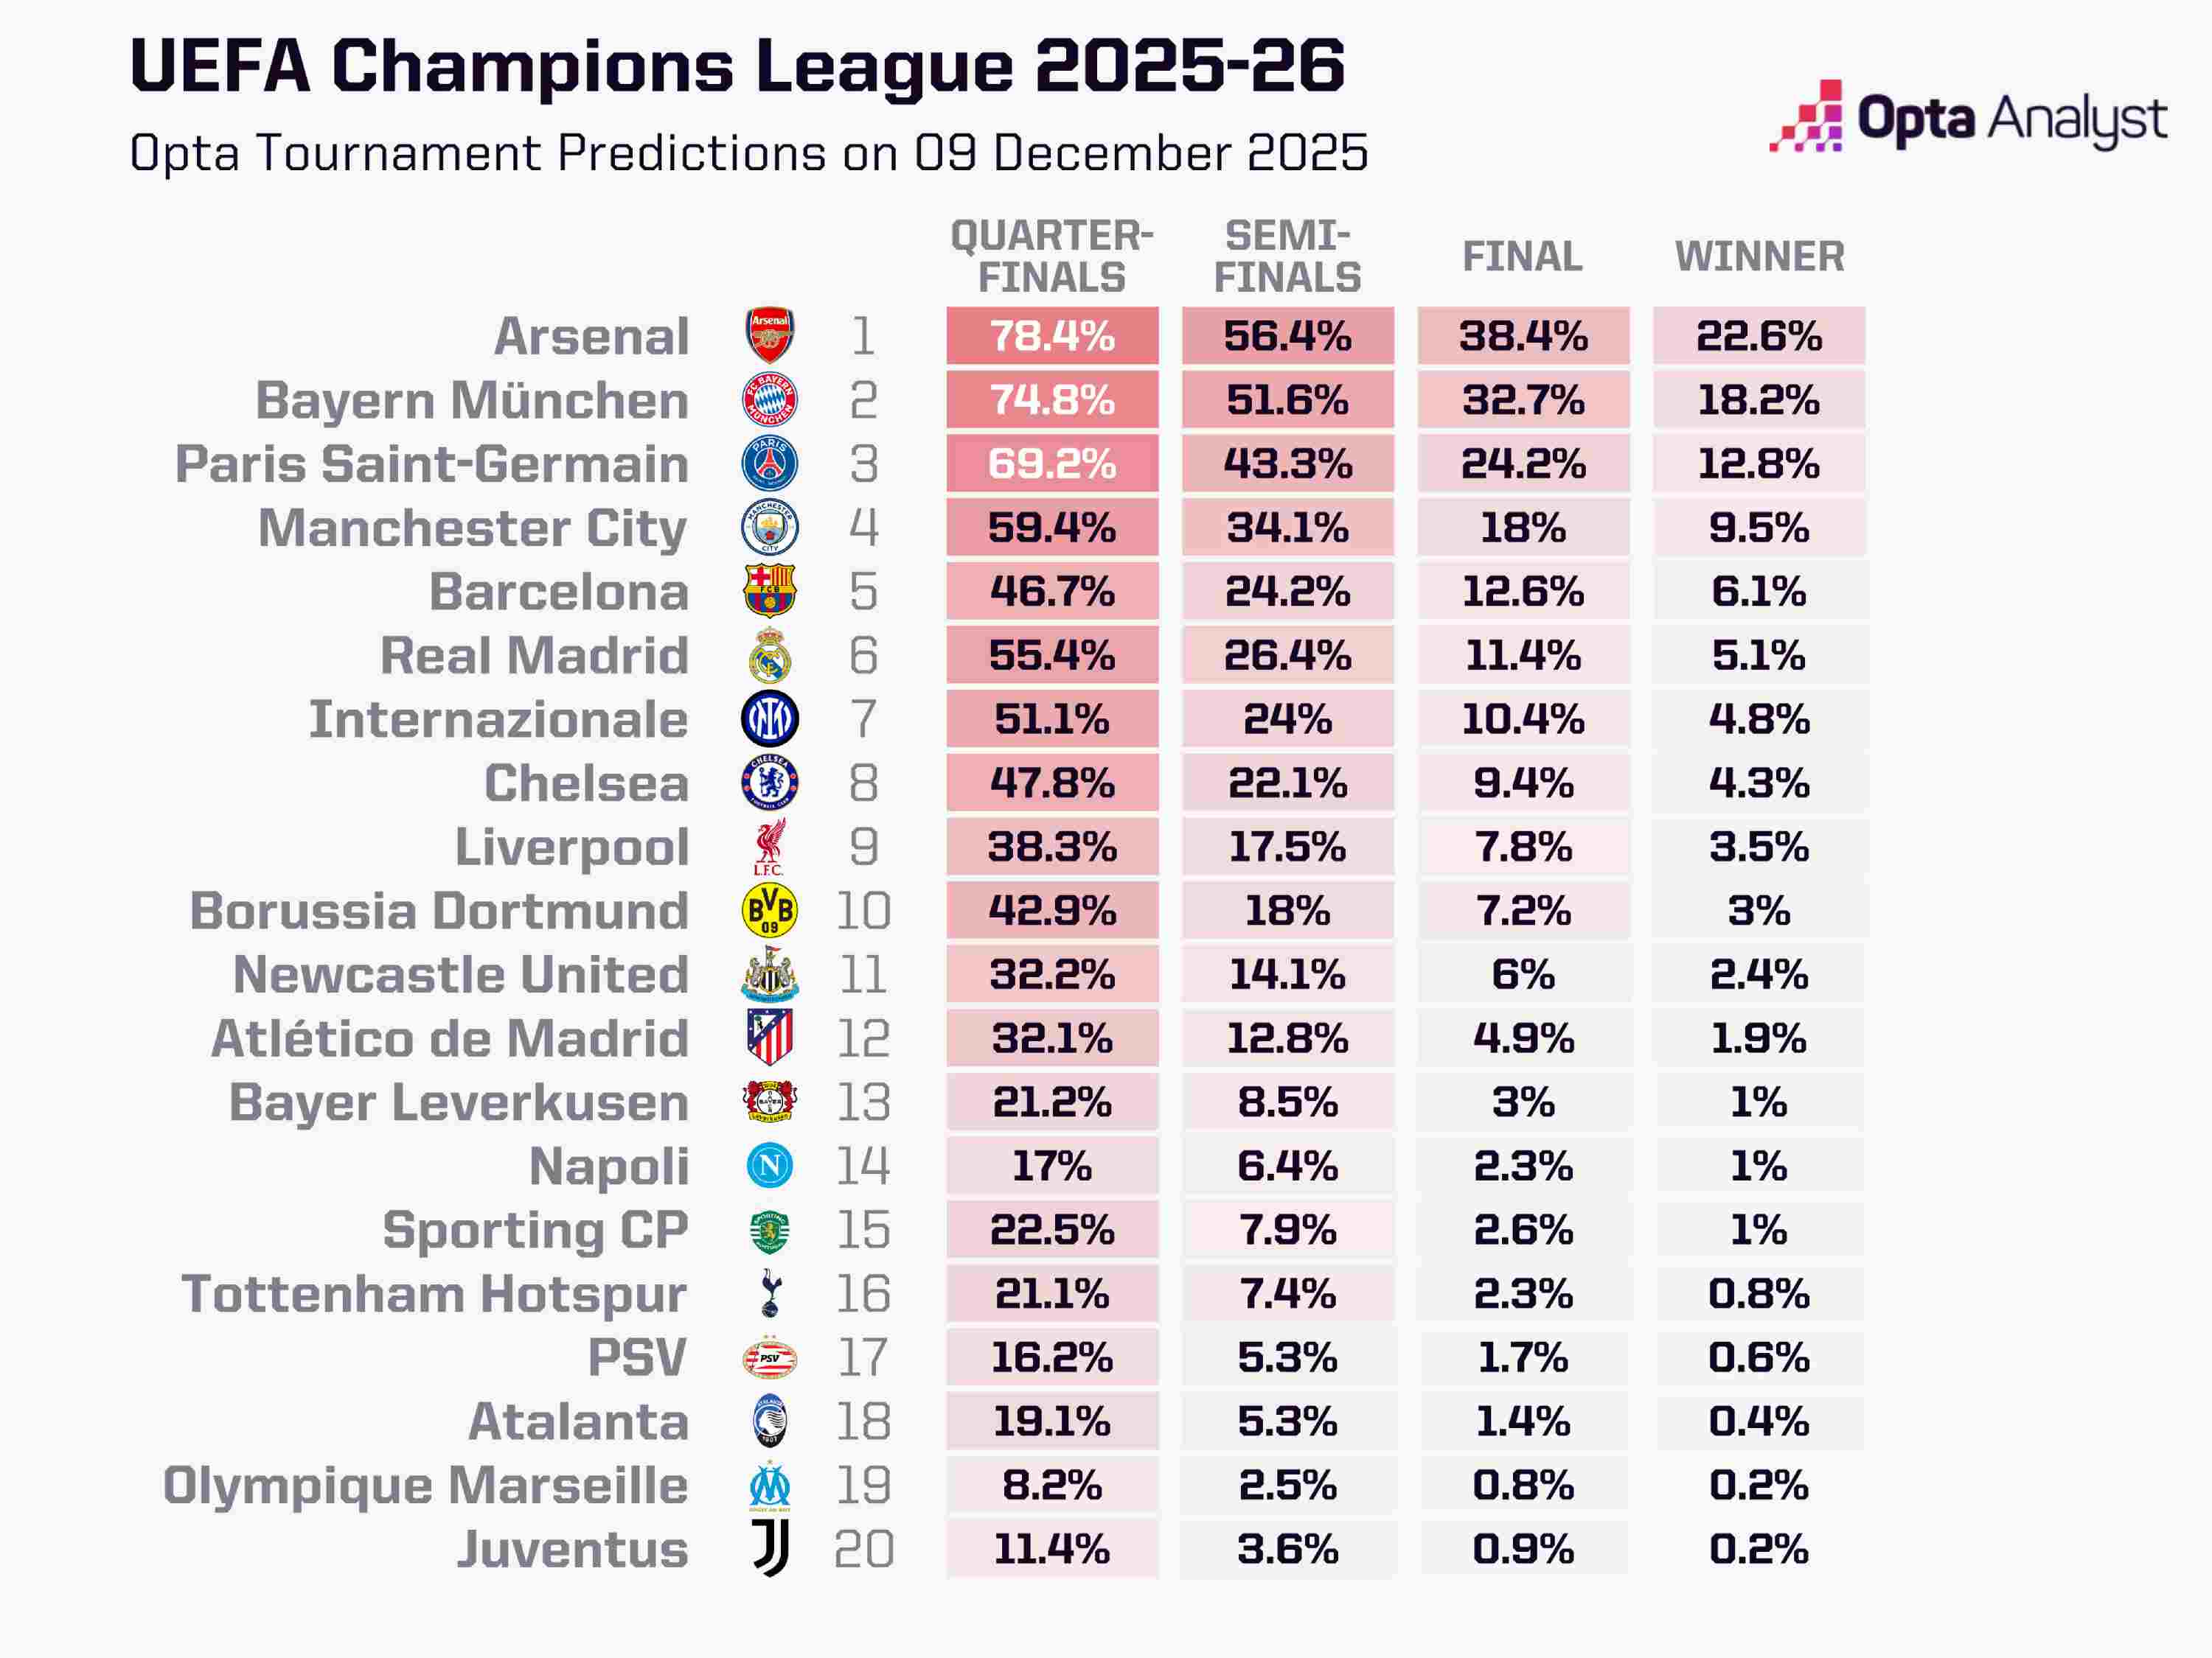Select the Manchester City team name
This screenshot has height=1658, width=2212.
tap(472, 528)
